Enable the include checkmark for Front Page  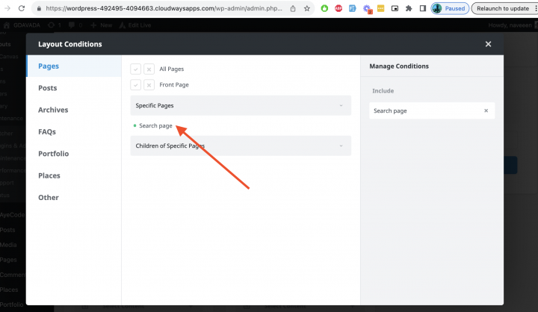point(136,85)
